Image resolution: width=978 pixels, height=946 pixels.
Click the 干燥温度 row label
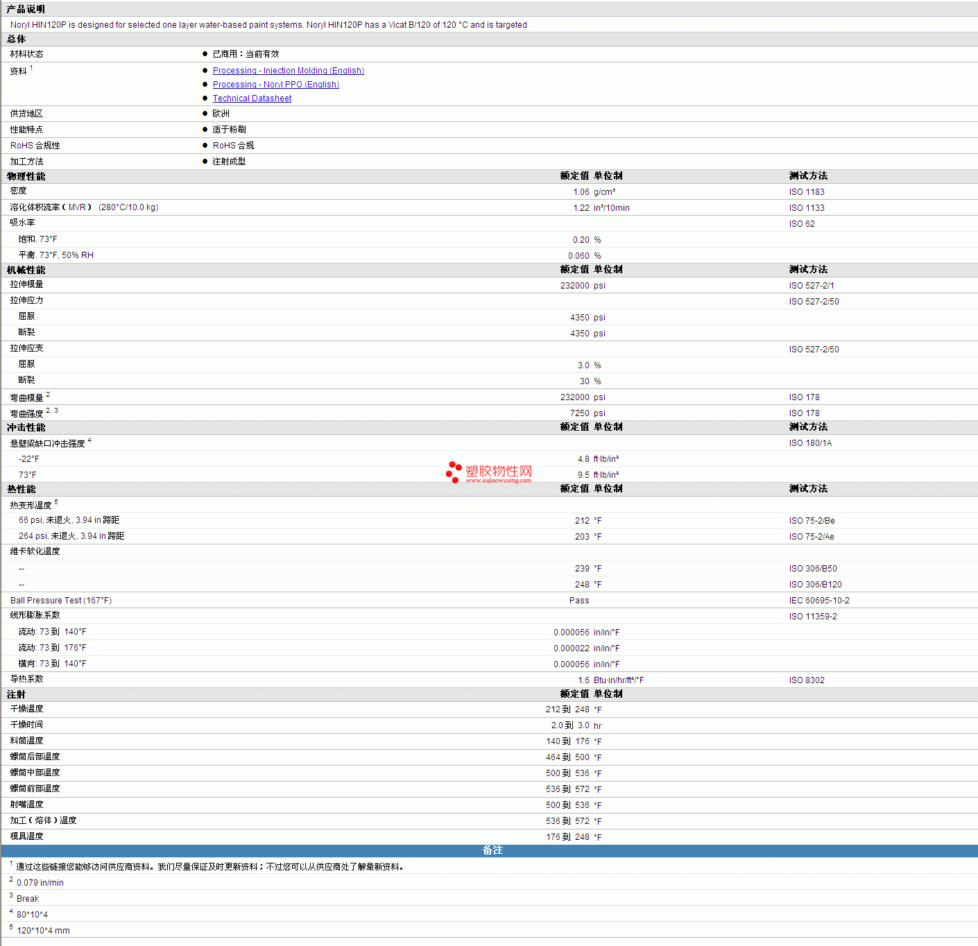click(x=26, y=709)
